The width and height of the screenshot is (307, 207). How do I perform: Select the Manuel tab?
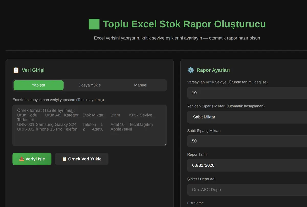pyautogui.click(x=141, y=85)
